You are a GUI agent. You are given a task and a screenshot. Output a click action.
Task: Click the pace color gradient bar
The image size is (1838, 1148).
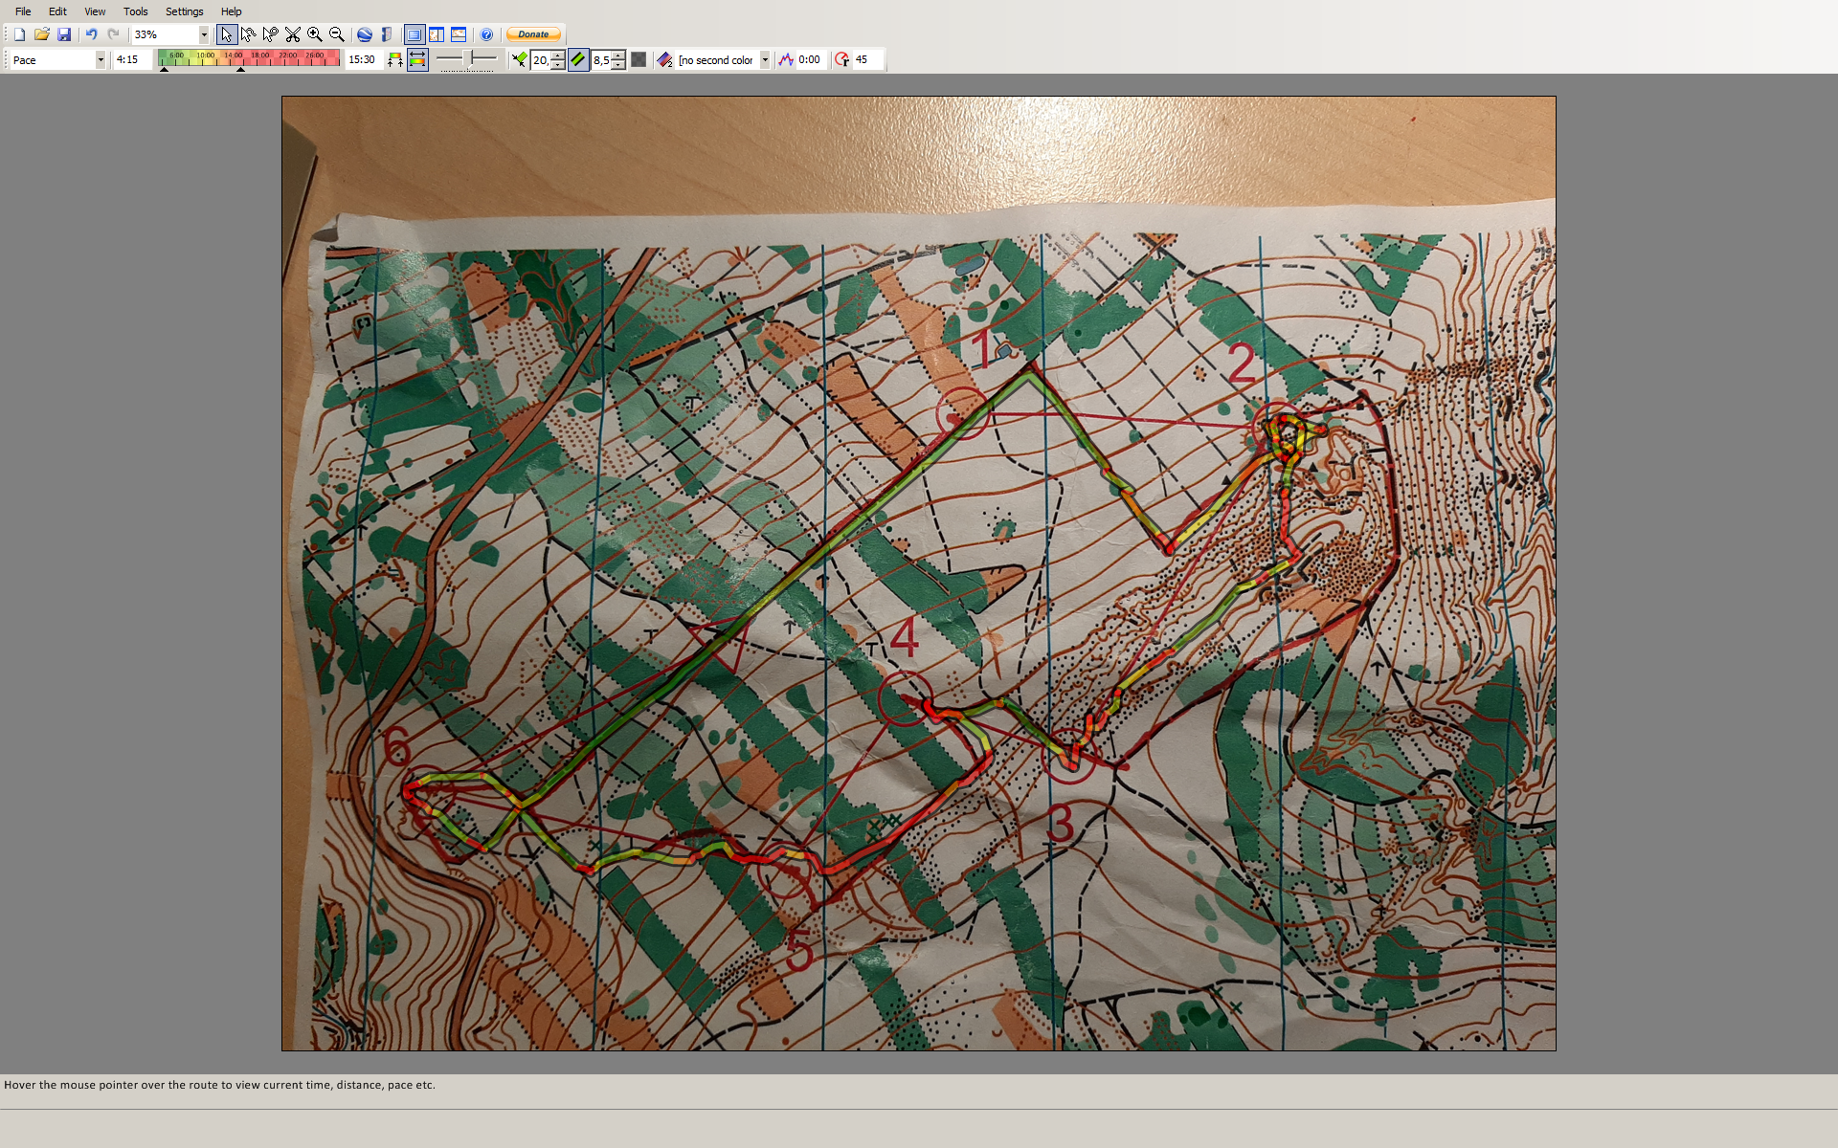pos(249,57)
